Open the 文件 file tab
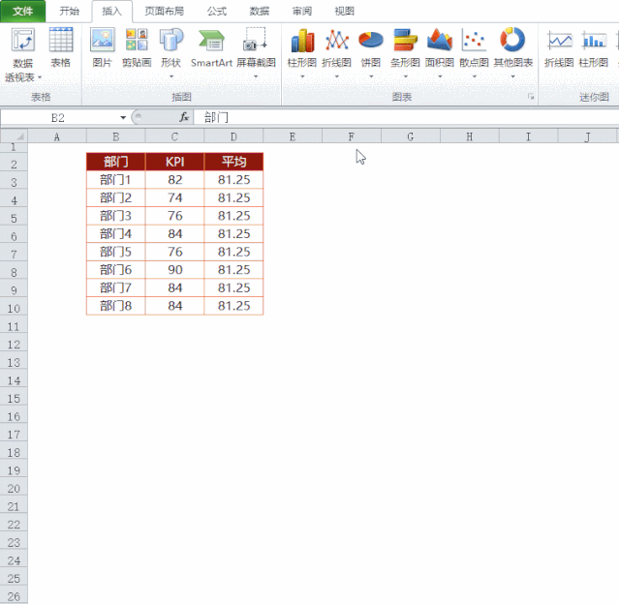The height and width of the screenshot is (604, 619). (23, 11)
